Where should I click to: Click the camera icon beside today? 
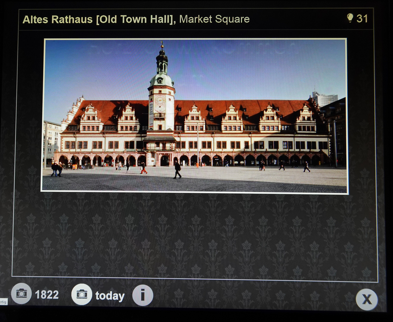82,295
